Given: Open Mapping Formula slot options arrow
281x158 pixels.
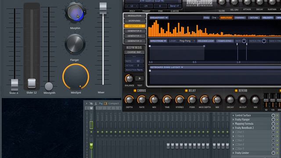Looking at the screenshot, I should pyautogui.click(x=233, y=124).
